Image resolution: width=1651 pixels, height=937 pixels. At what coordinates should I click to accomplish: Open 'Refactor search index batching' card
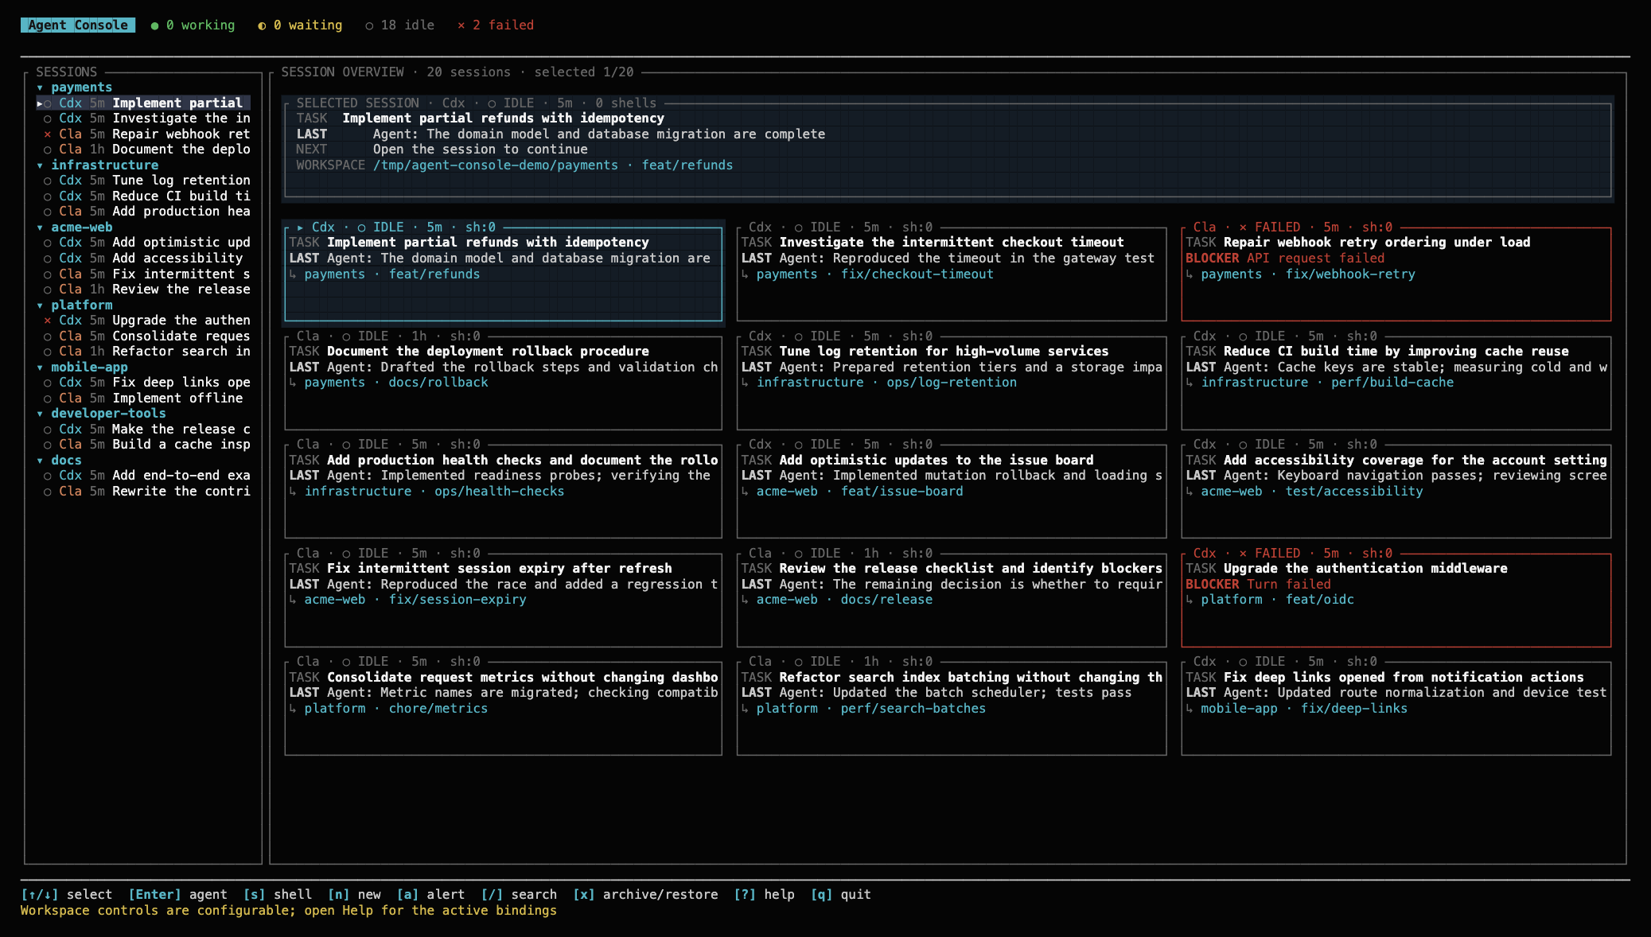pos(952,708)
